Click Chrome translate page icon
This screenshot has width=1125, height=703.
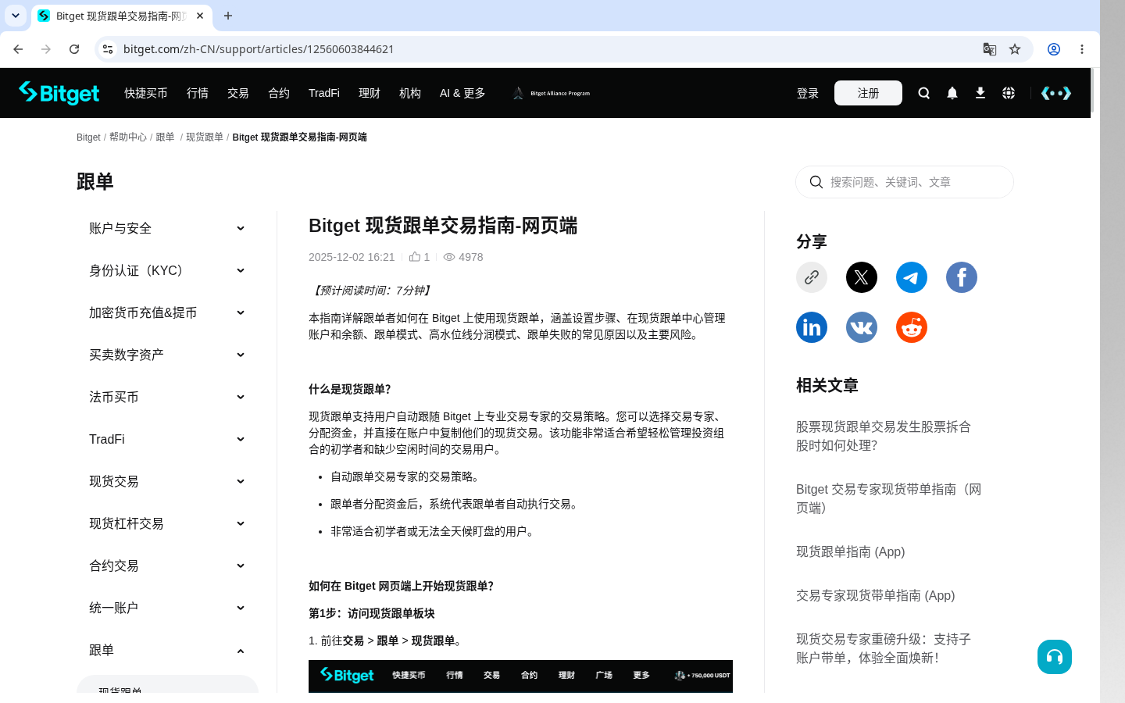pyautogui.click(x=990, y=49)
